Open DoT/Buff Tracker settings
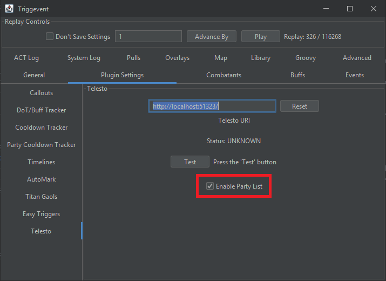 point(41,110)
